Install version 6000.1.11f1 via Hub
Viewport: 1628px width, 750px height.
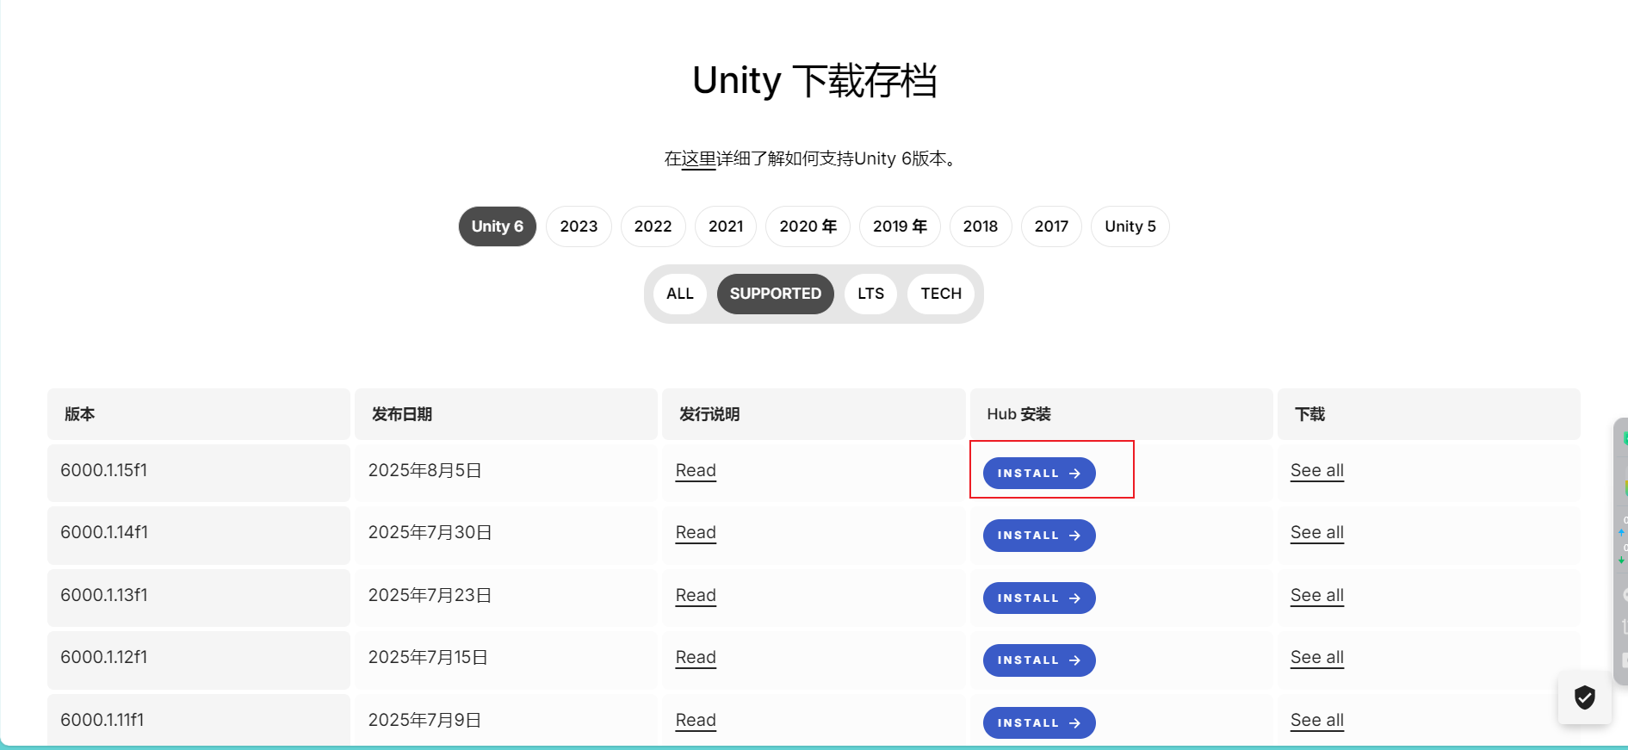(1039, 723)
